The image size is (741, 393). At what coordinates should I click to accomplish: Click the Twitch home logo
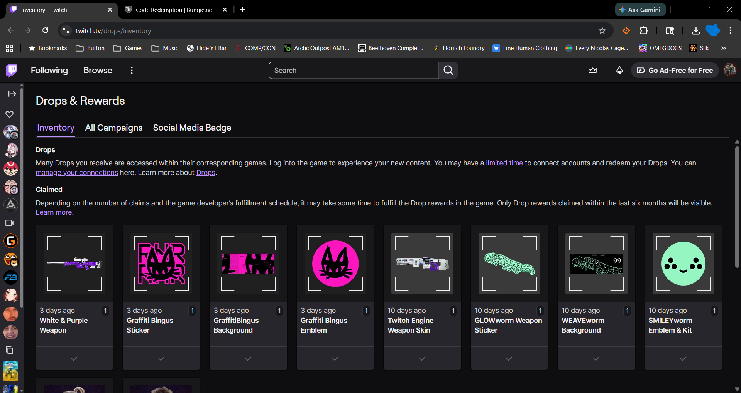pos(12,71)
